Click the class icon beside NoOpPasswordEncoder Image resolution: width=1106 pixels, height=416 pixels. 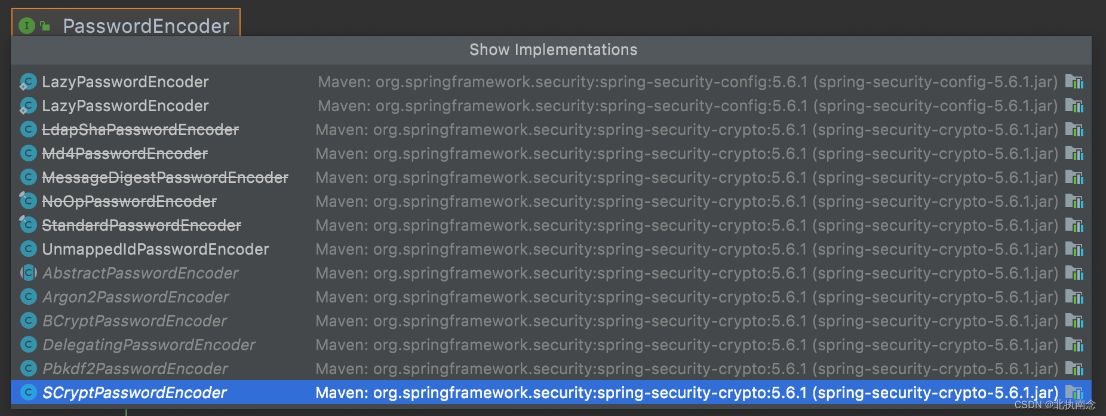27,201
